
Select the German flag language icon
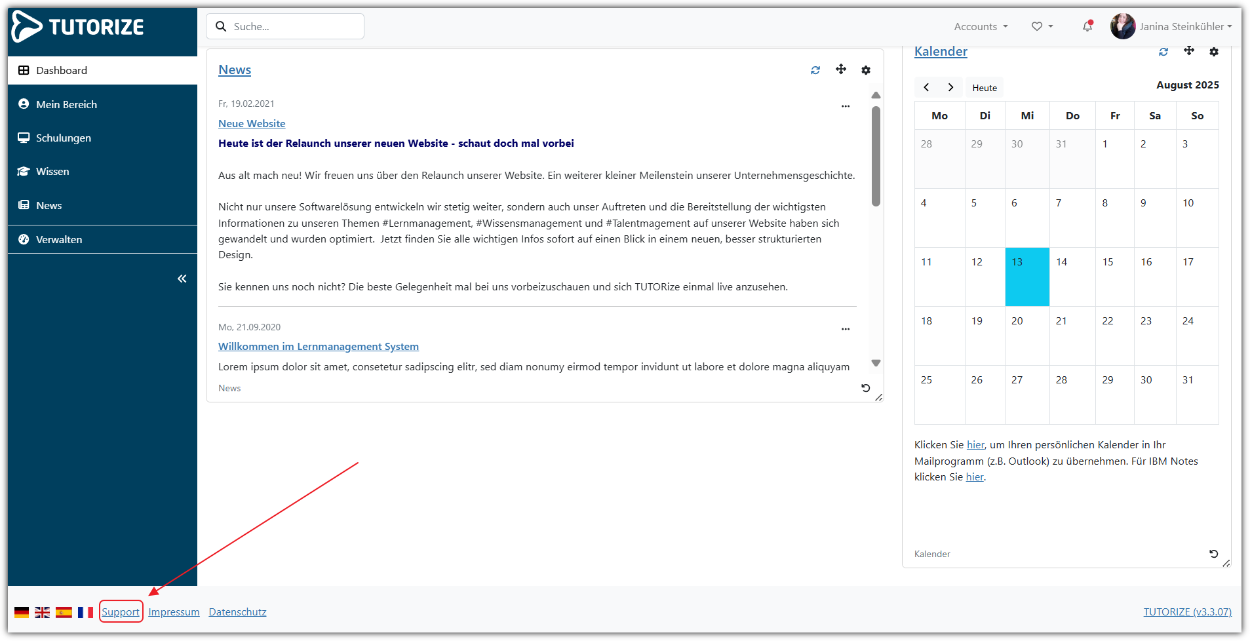pos(22,612)
